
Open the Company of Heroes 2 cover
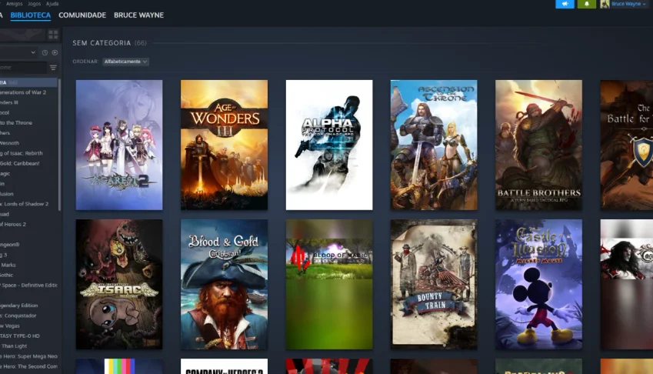224,366
